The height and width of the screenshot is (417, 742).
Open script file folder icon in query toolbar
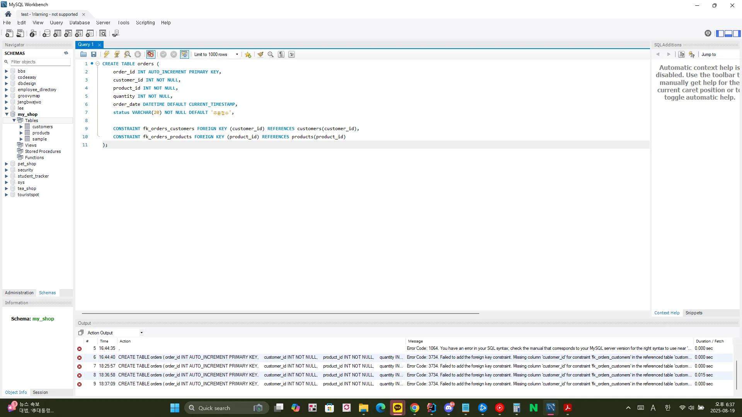point(83,54)
